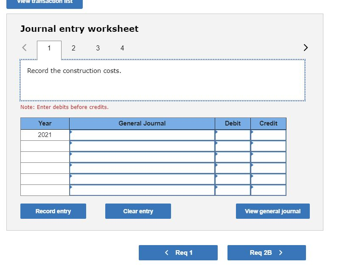Click the right chevron to view next entry
The image size is (348, 279).
coord(305,47)
